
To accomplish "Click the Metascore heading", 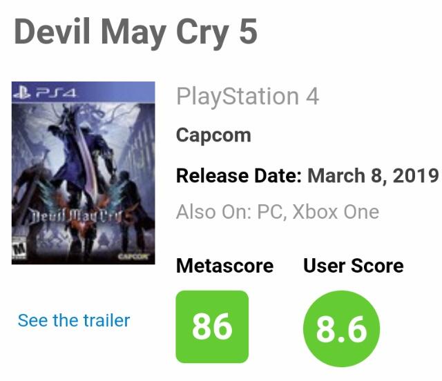I will [224, 266].
